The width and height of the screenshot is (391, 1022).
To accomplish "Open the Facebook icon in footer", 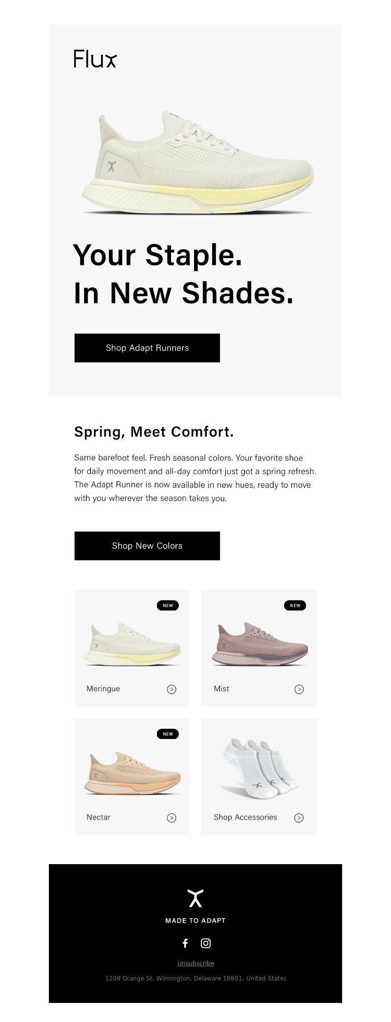I will [x=185, y=943].
